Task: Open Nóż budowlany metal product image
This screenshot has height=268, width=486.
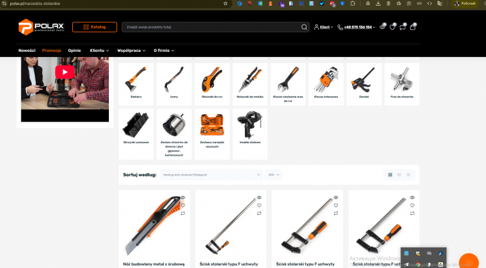Action: pyautogui.click(x=153, y=226)
